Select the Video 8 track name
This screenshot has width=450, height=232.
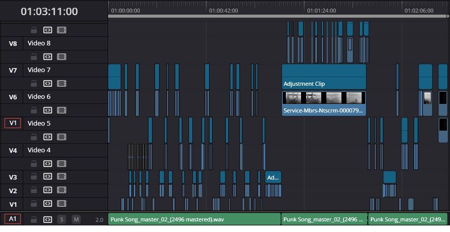[x=39, y=43]
